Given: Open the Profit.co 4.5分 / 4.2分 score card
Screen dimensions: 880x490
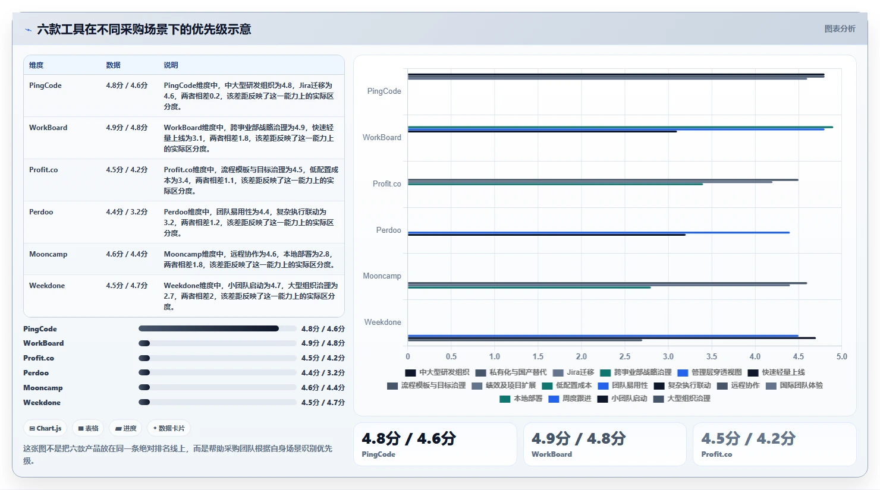Looking at the screenshot, I should (x=775, y=444).
